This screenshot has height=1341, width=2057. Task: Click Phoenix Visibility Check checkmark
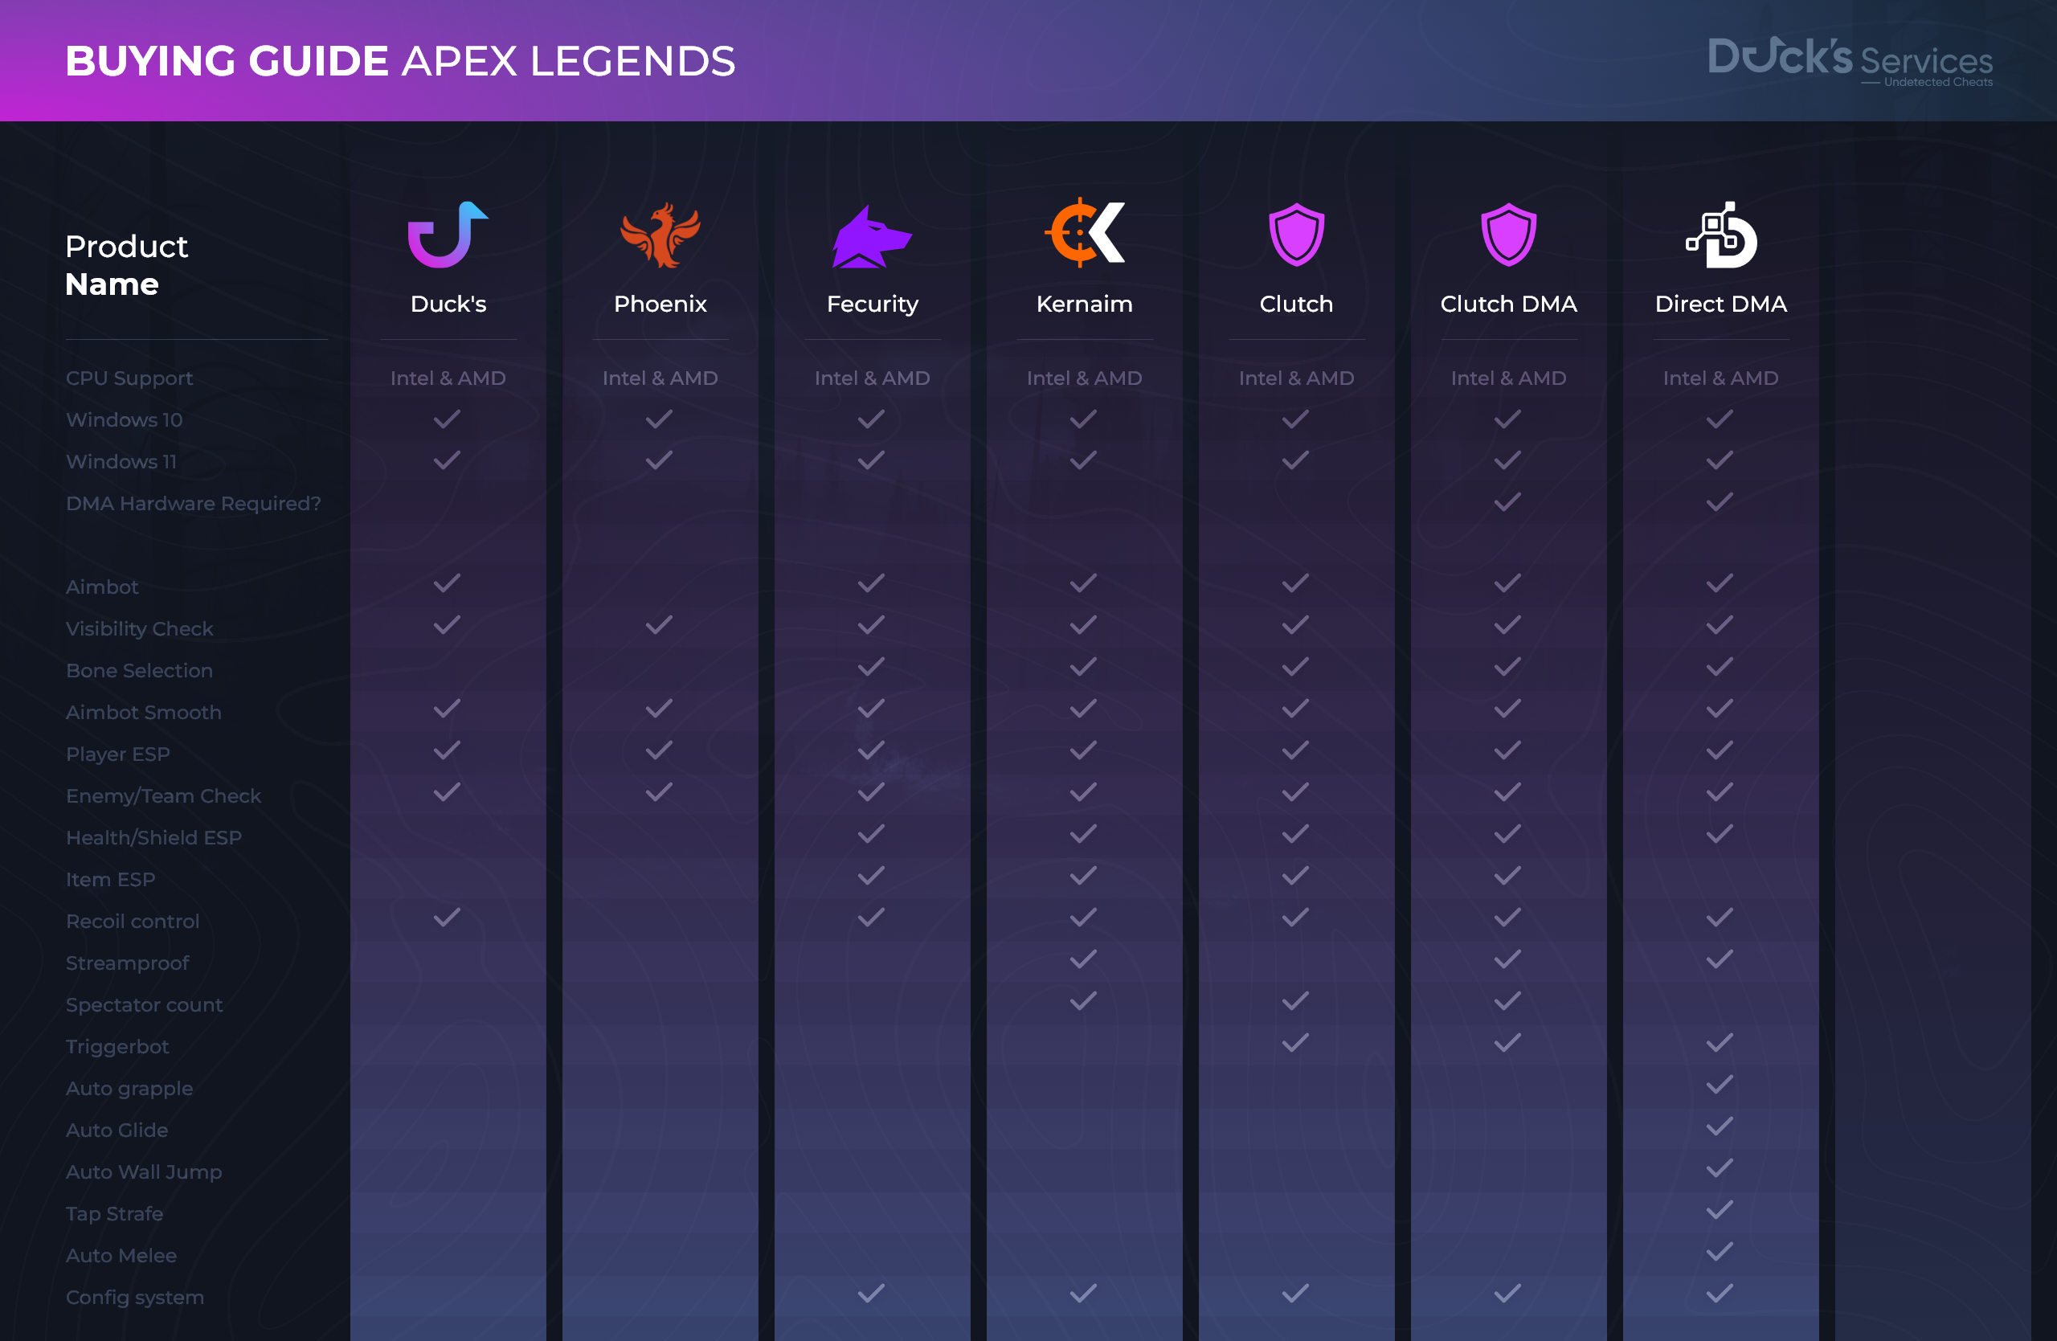[659, 625]
